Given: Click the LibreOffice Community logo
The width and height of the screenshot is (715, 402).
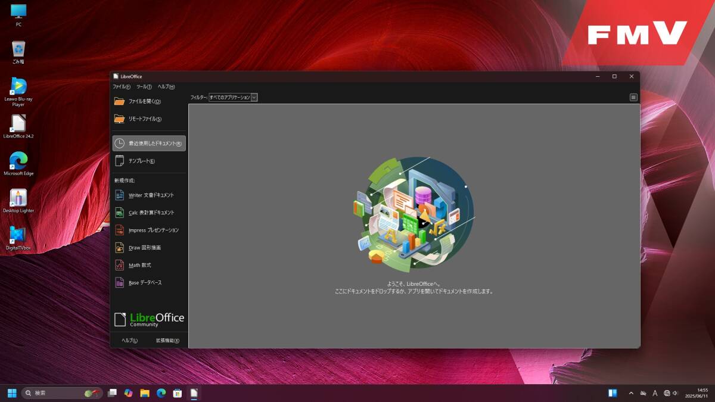Looking at the screenshot, I should [149, 319].
